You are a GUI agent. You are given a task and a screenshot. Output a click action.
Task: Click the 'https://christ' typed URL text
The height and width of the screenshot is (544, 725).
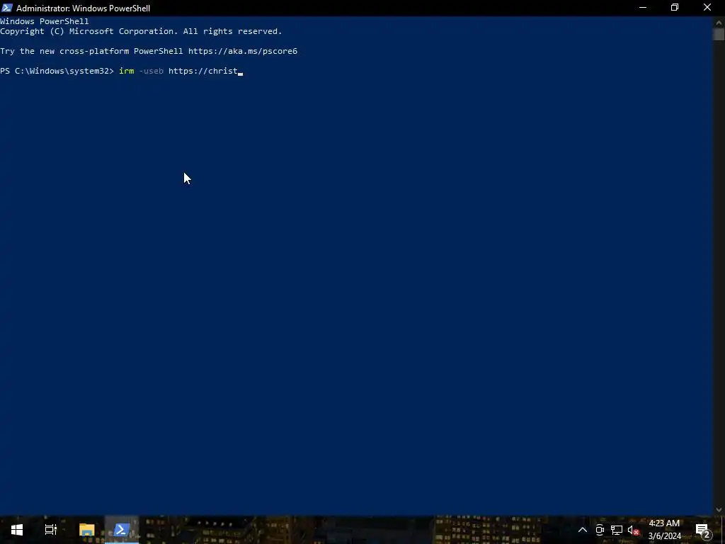coord(203,71)
